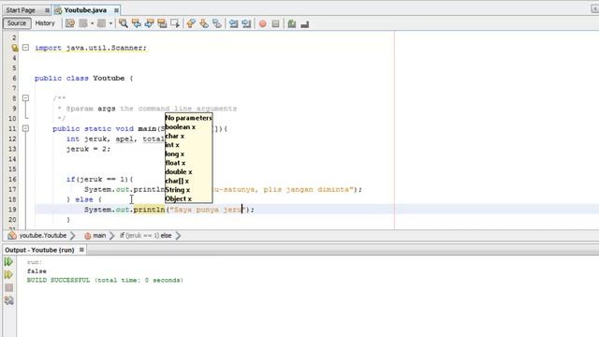Click the if (jeruk == 1) else breadcrumb
The width and height of the screenshot is (599, 337).
coord(146,235)
